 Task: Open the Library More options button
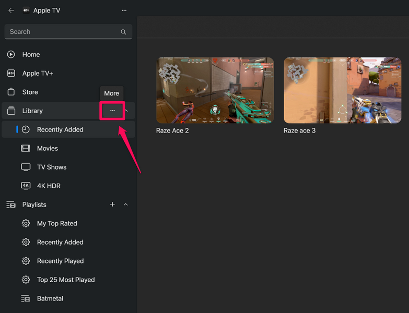[x=112, y=111]
